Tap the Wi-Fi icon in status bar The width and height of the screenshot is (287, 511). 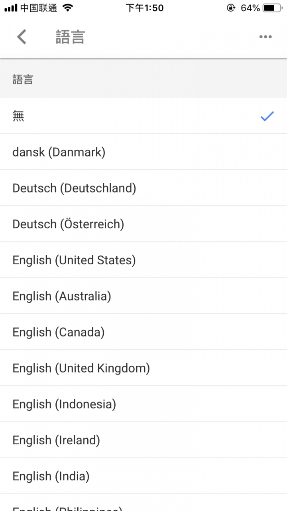[x=68, y=8]
